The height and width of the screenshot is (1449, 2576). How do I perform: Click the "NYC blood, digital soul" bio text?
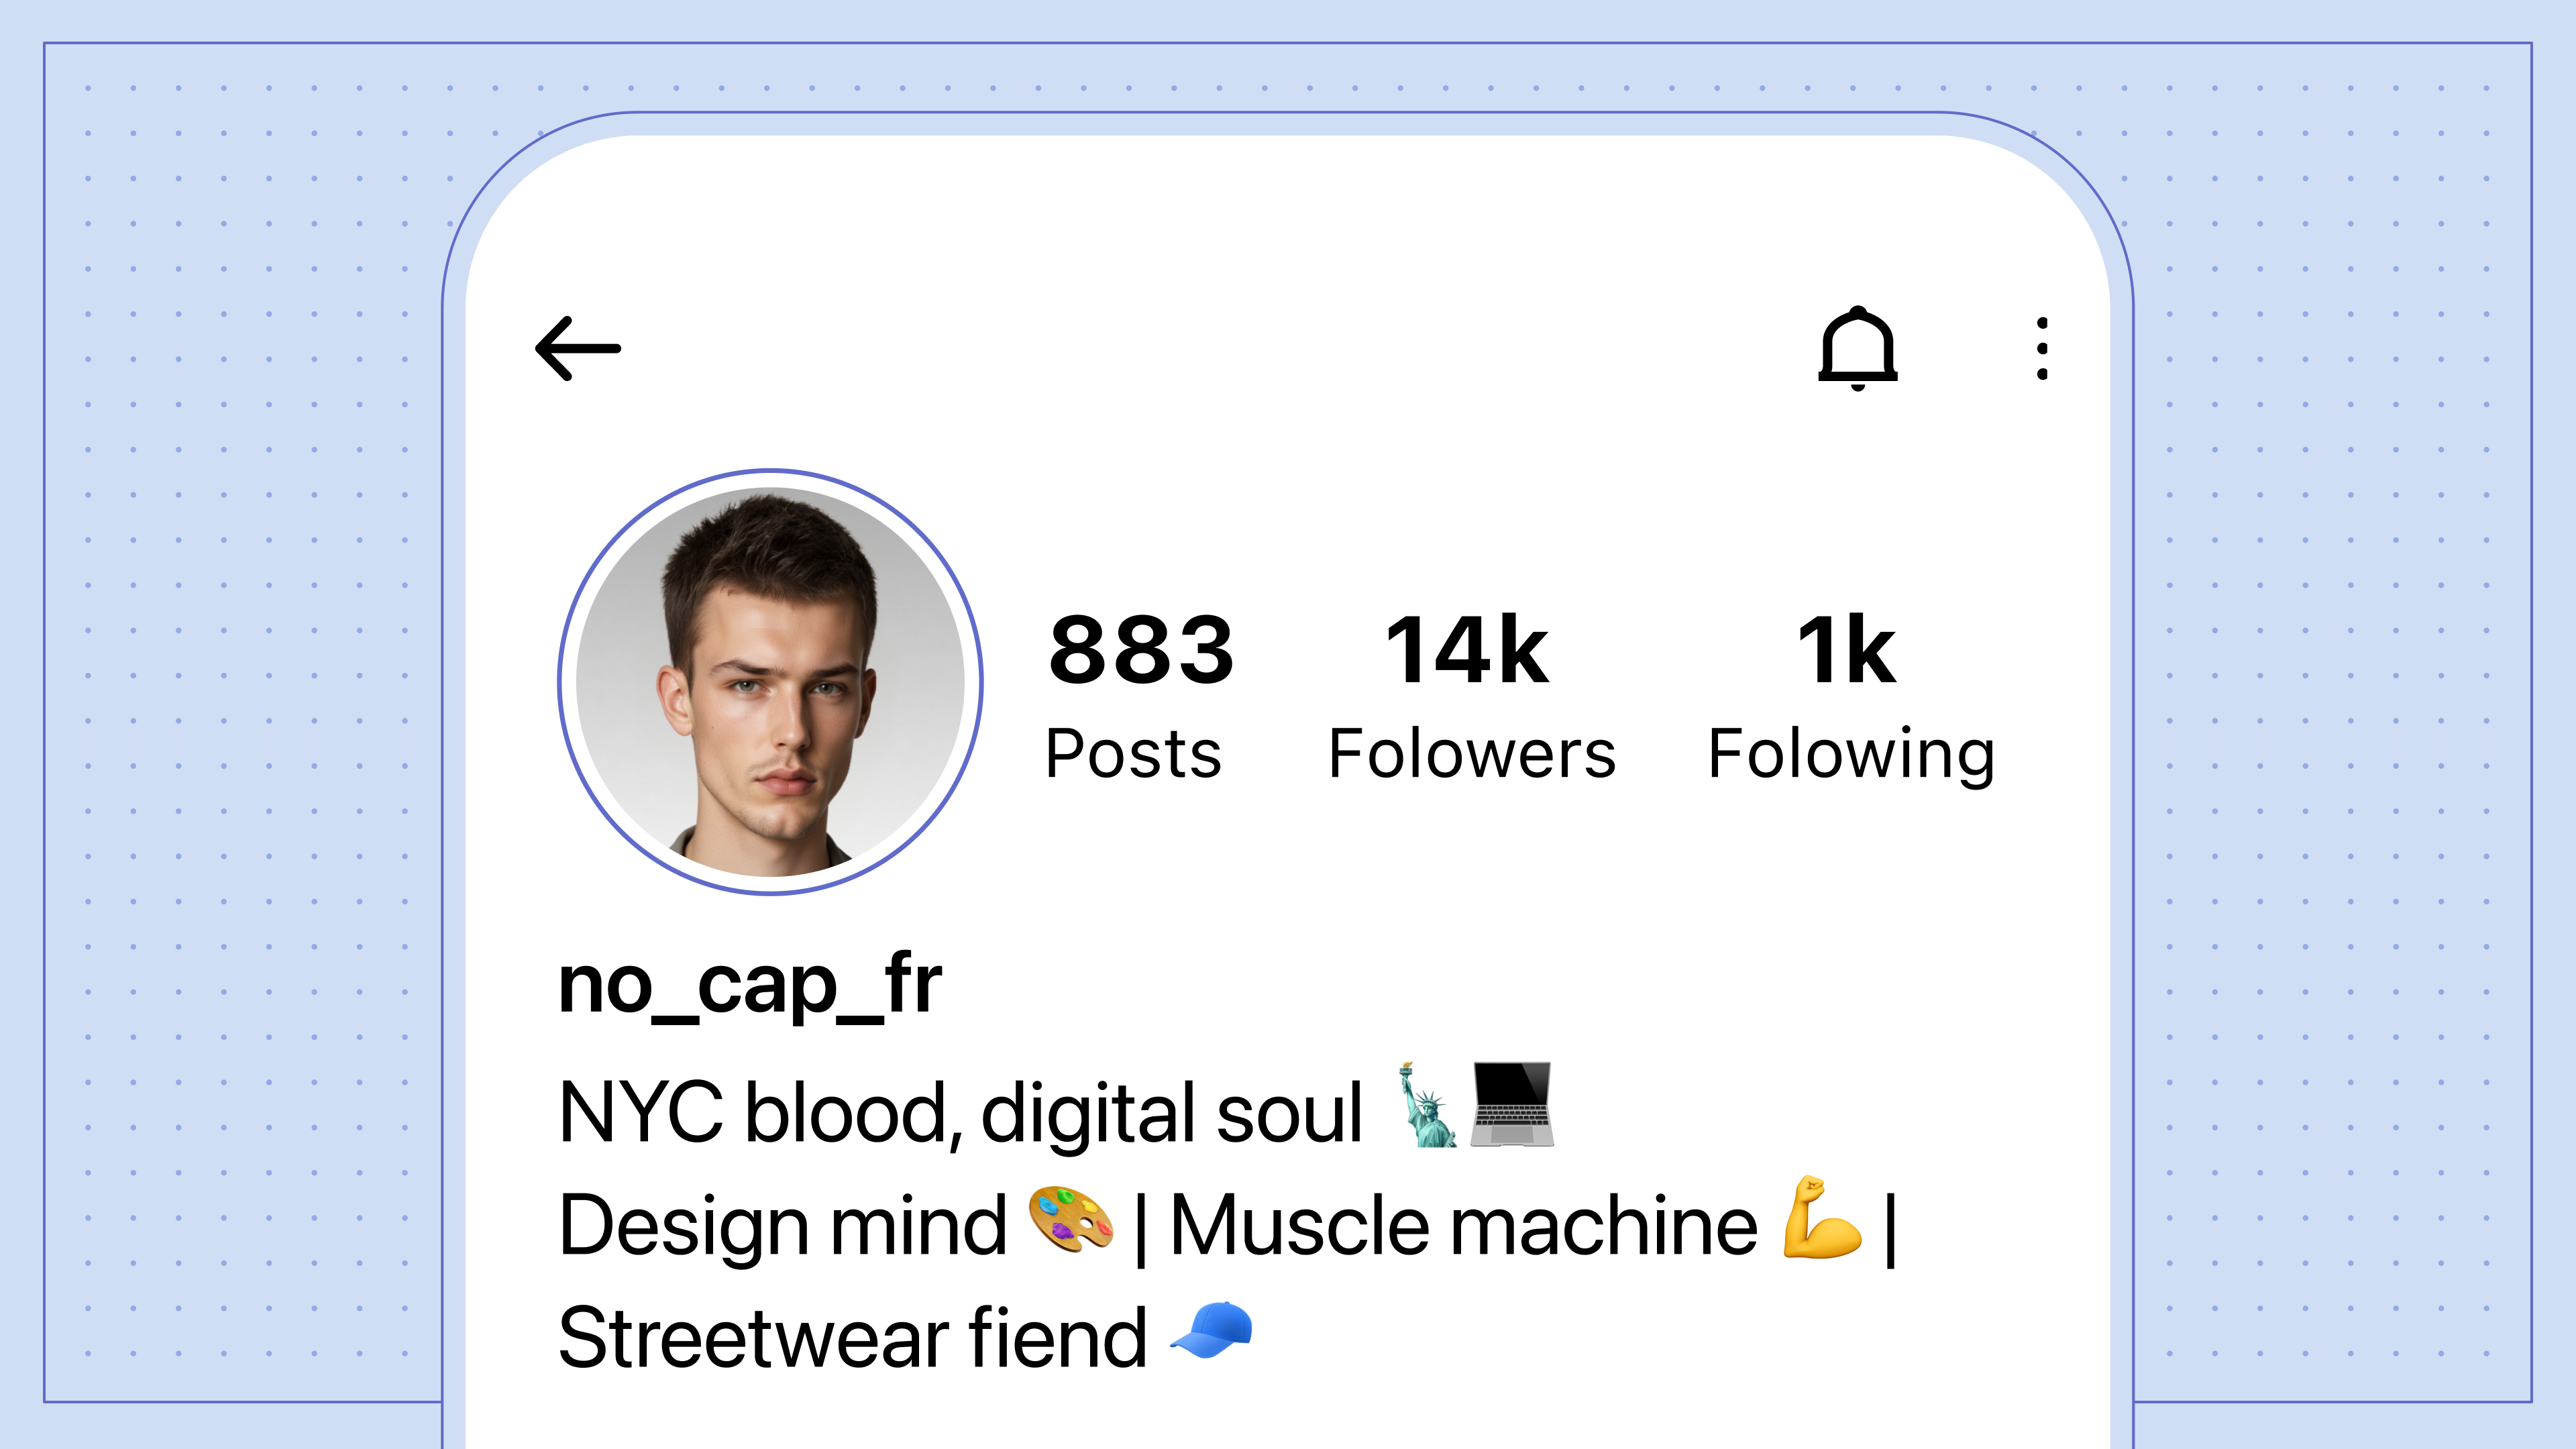click(960, 1113)
